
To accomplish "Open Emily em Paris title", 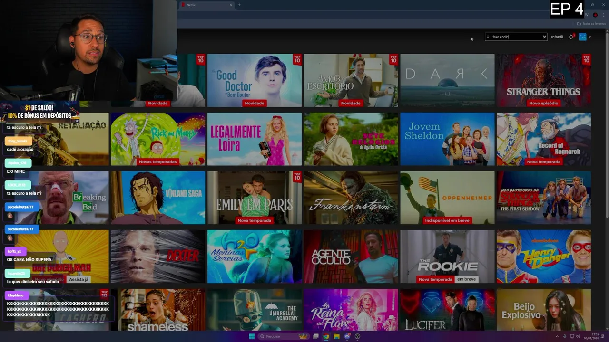I will 255,198.
